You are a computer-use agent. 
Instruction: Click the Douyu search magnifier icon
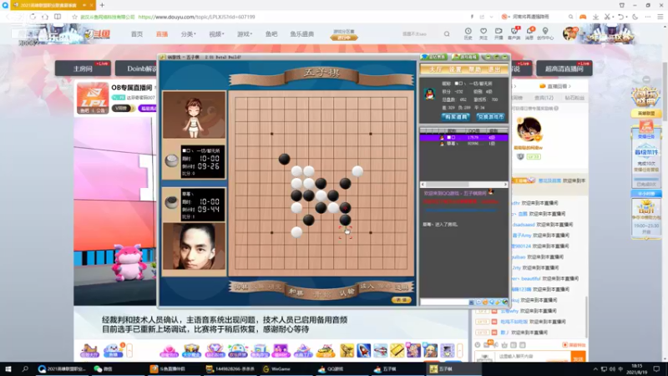(x=447, y=34)
